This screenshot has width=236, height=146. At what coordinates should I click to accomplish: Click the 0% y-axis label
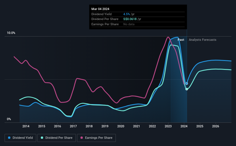coord(9,119)
